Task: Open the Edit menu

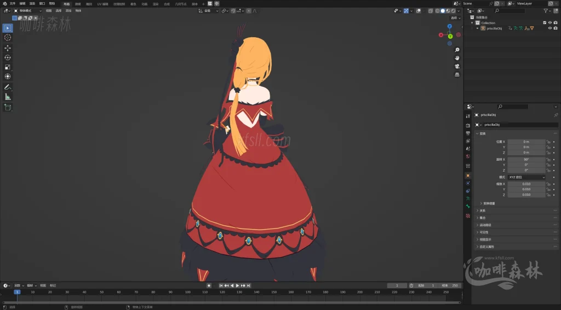Action: [x=22, y=4]
